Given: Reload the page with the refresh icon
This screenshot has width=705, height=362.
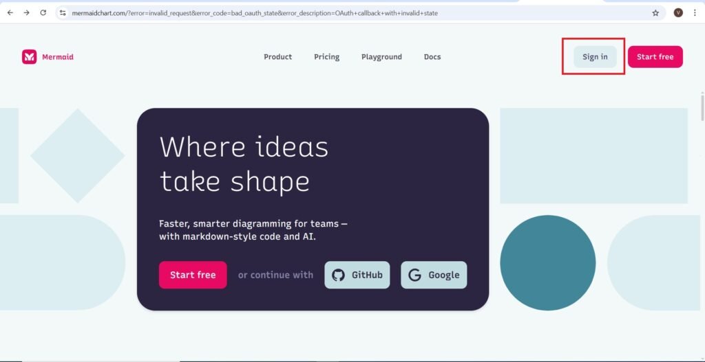Looking at the screenshot, I should click(x=43, y=12).
